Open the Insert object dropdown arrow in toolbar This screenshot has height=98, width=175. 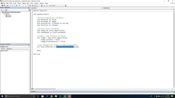[x=6, y=5]
